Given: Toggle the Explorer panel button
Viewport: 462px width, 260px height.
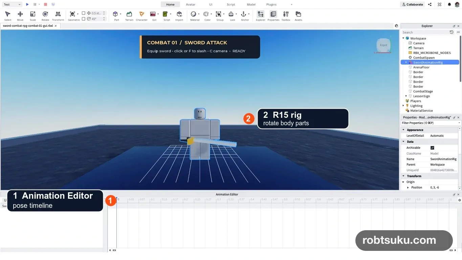Looking at the screenshot, I should pyautogui.click(x=261, y=16).
